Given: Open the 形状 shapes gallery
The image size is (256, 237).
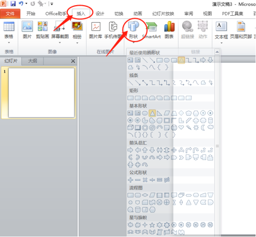Looking at the screenshot, I should (x=134, y=31).
